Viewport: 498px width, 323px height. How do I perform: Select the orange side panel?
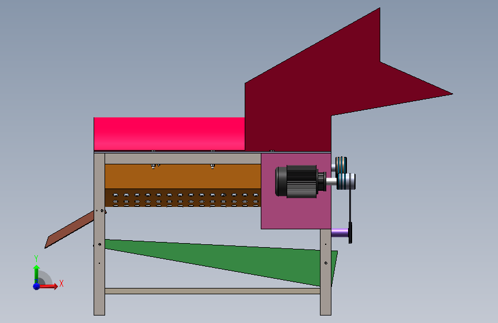click(x=183, y=177)
